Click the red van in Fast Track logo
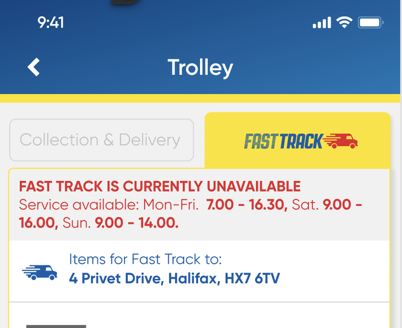The height and width of the screenshot is (328, 402). (x=341, y=141)
